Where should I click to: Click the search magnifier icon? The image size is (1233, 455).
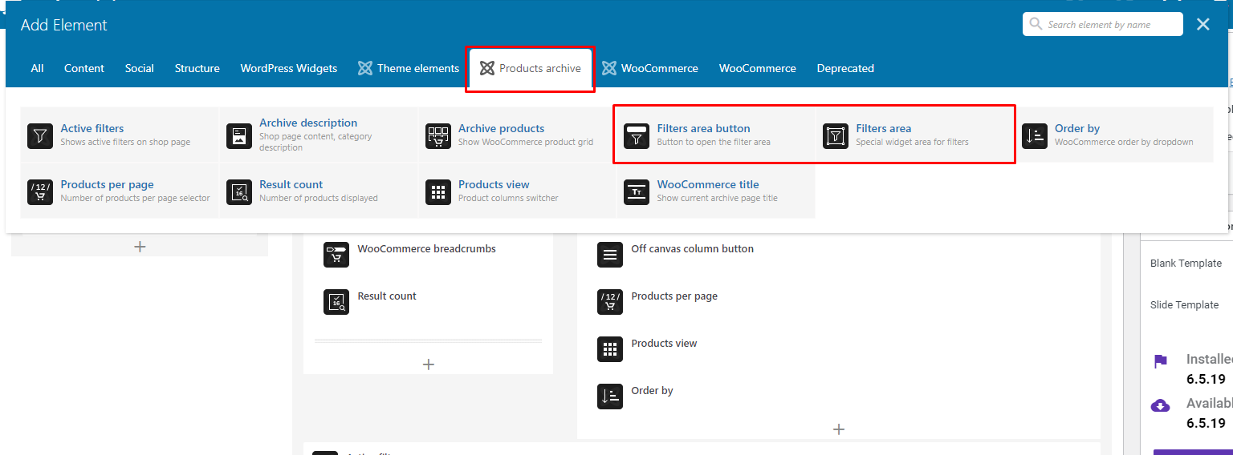pos(1036,24)
